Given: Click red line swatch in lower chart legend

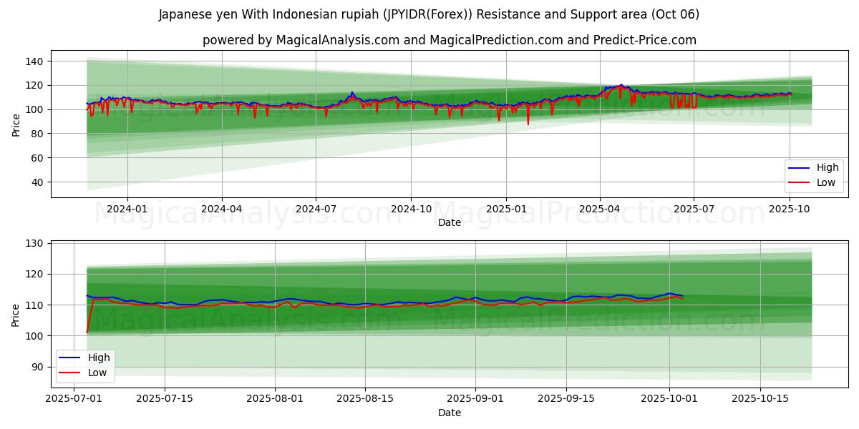Looking at the screenshot, I should click(70, 373).
